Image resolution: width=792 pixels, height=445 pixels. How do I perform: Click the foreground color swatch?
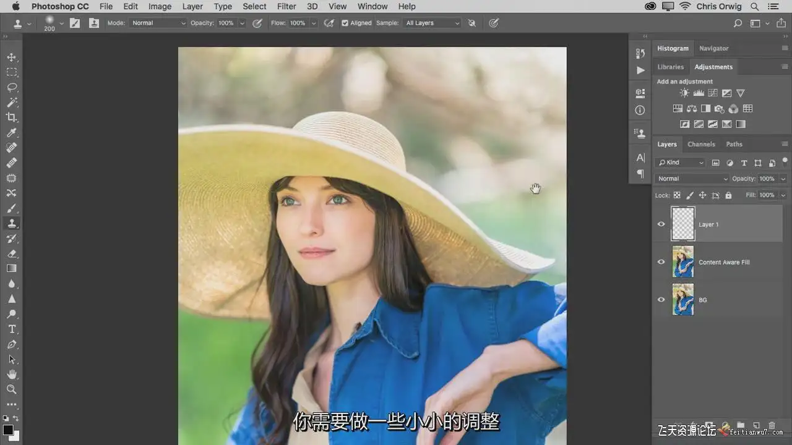coord(8,429)
